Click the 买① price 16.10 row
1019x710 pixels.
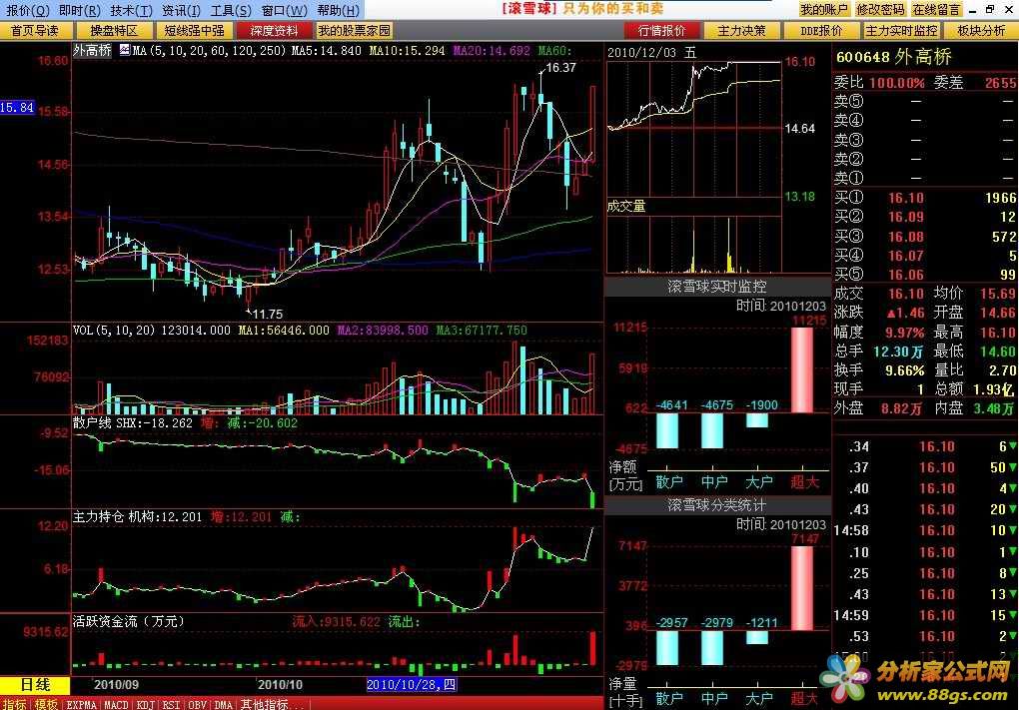[x=925, y=198]
